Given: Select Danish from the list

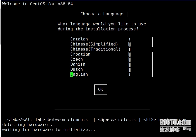Looking at the screenshot, I should click(x=78, y=64).
